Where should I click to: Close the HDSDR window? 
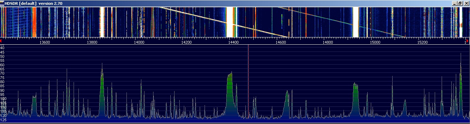coord(466,3)
